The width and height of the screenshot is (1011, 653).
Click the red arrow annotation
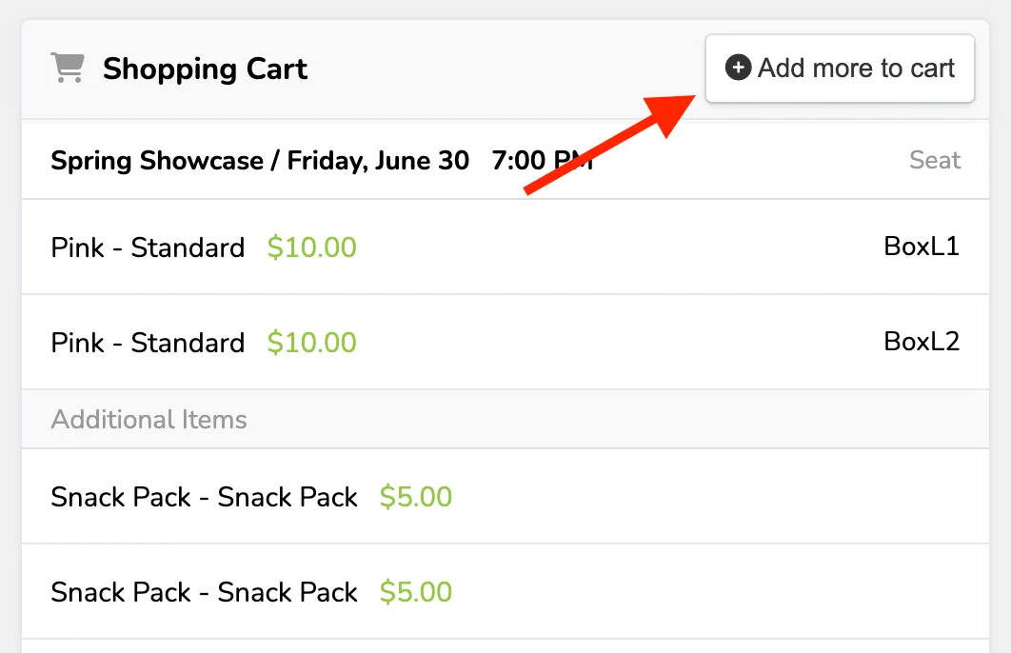pyautogui.click(x=609, y=145)
